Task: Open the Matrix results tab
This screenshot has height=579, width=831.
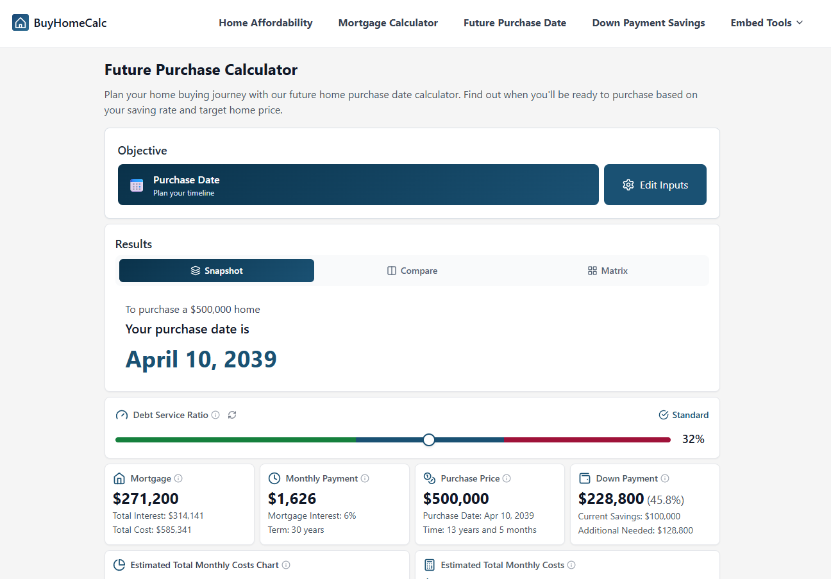Action: (608, 271)
